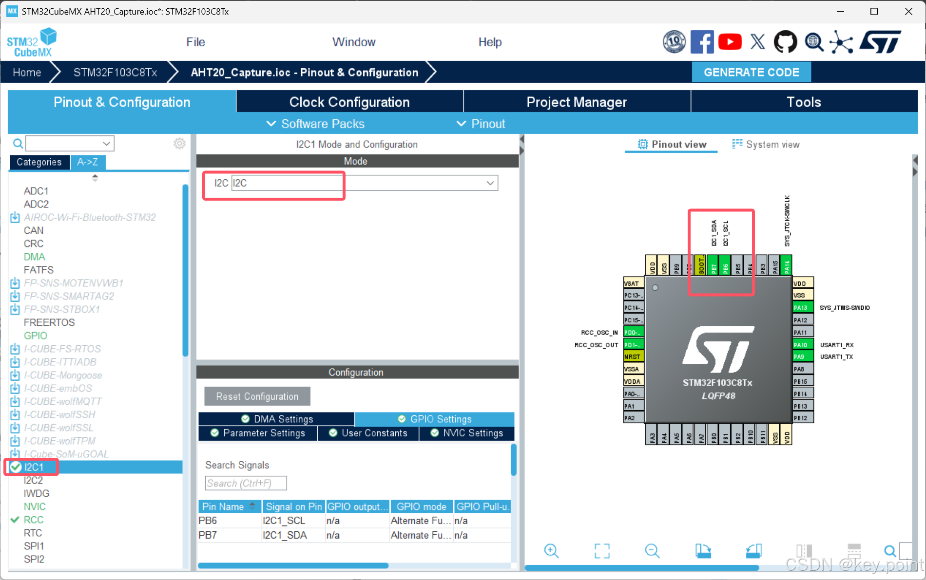Click download icon next to FP-SNS-STBOX1

(15, 309)
